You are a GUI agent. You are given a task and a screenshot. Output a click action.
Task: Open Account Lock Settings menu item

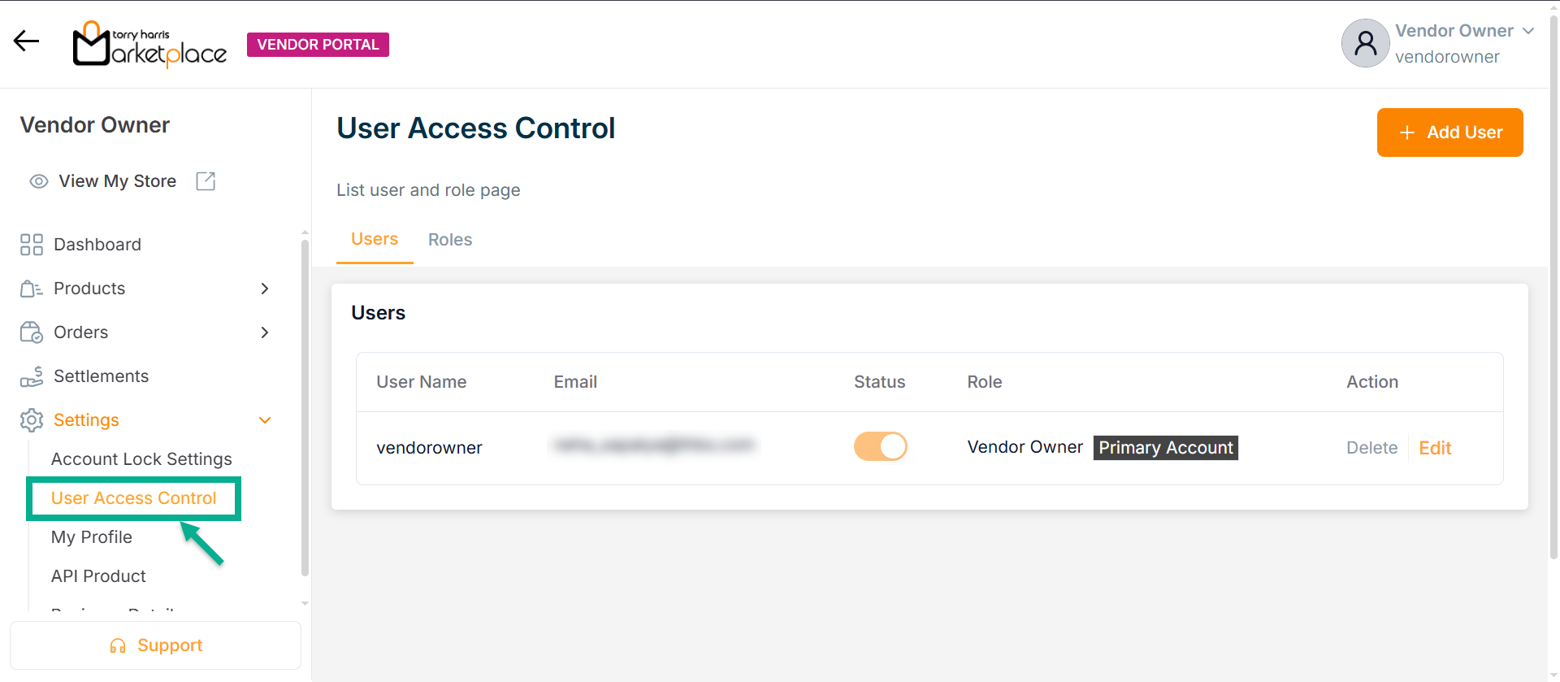pyautogui.click(x=141, y=459)
